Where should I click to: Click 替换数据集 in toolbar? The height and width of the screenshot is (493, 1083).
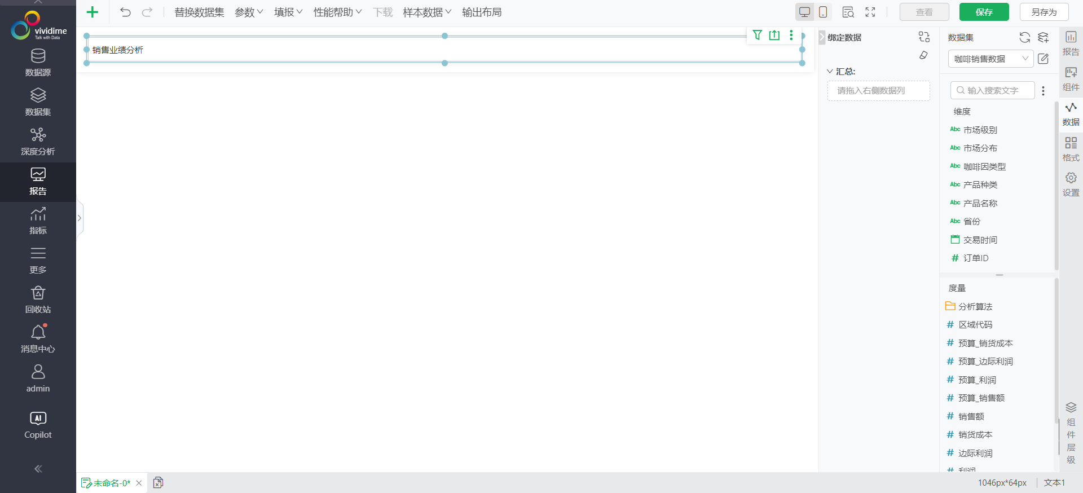coord(199,12)
